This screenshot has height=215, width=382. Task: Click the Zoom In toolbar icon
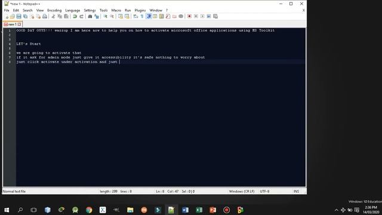tap(105, 16)
